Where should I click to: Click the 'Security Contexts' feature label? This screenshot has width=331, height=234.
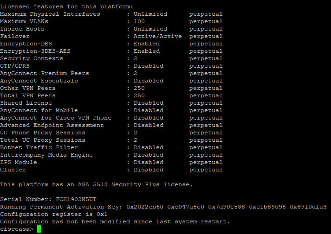click(32, 58)
